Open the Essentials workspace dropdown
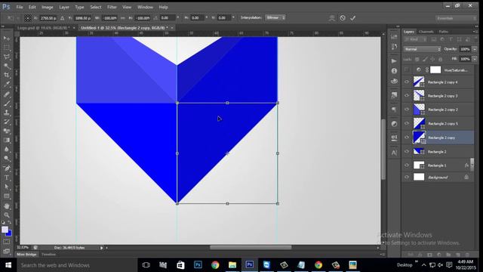The width and height of the screenshot is (483, 272). (x=456, y=18)
